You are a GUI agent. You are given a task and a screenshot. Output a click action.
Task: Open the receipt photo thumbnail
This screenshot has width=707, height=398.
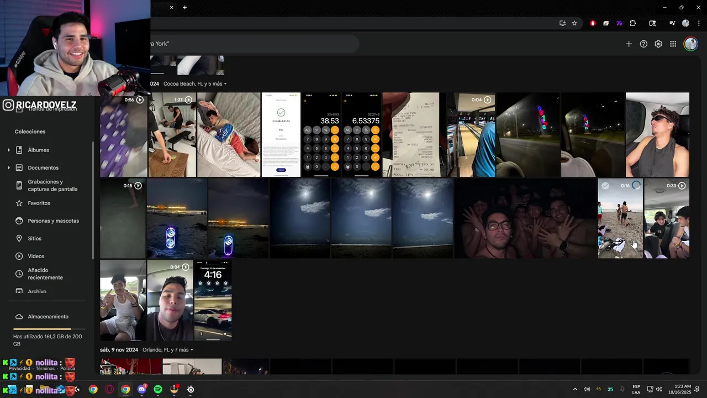click(x=411, y=134)
